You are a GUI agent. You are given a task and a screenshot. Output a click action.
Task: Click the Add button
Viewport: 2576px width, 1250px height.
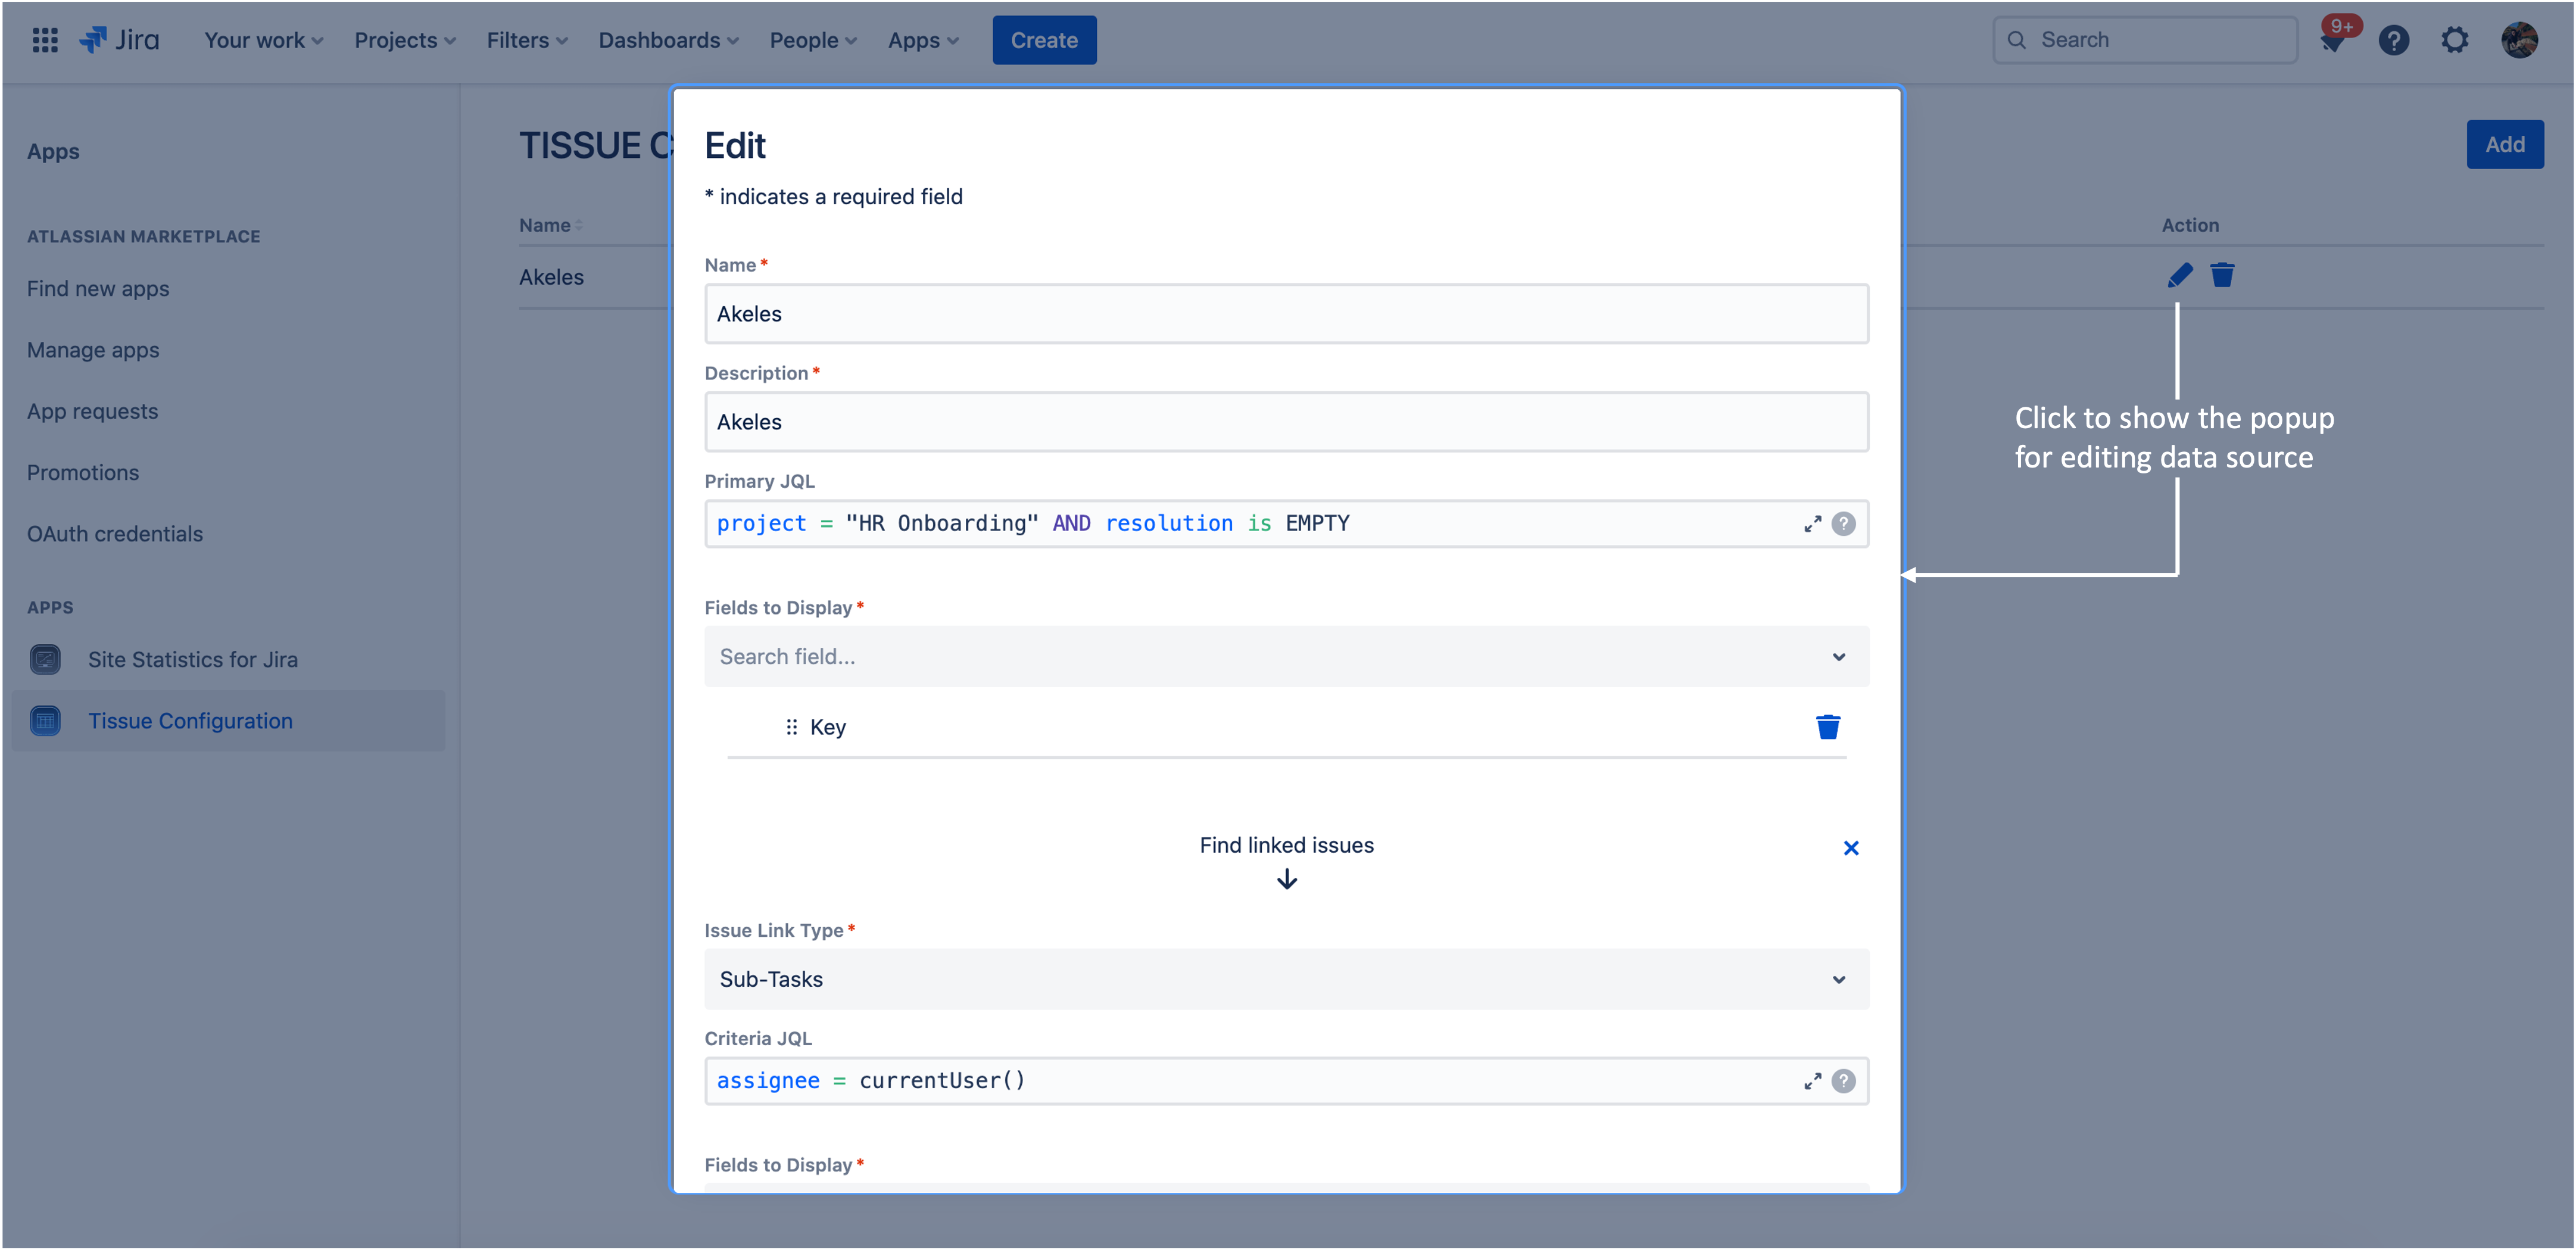2505,144
